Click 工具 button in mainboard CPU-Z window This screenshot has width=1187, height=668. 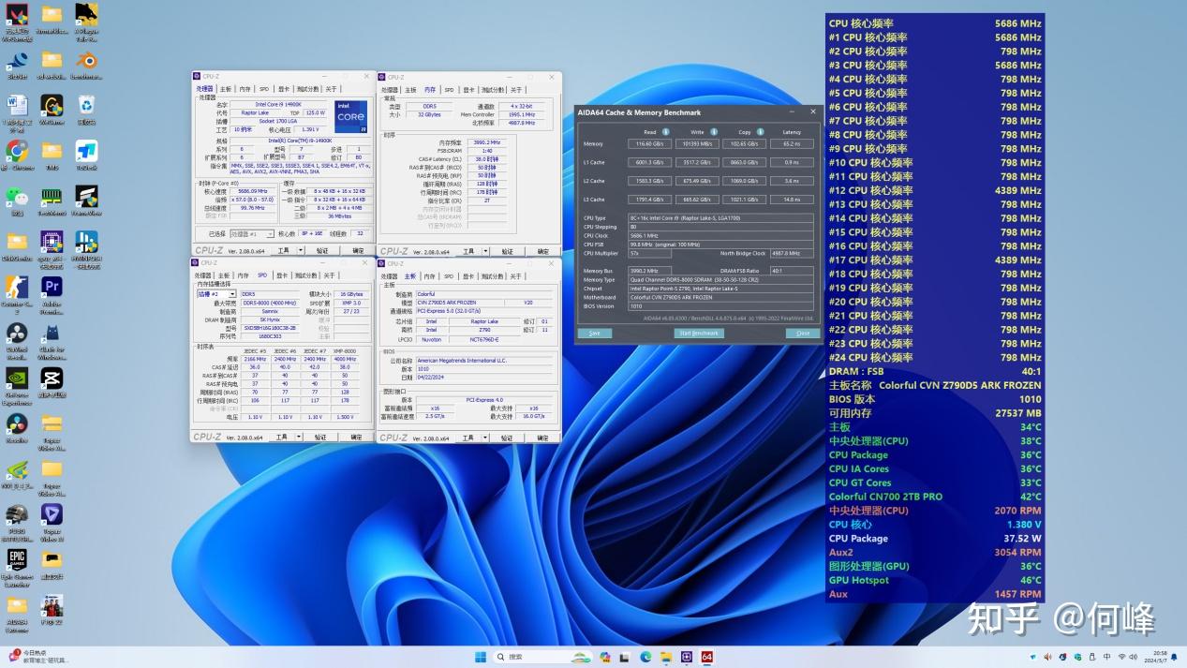468,438
